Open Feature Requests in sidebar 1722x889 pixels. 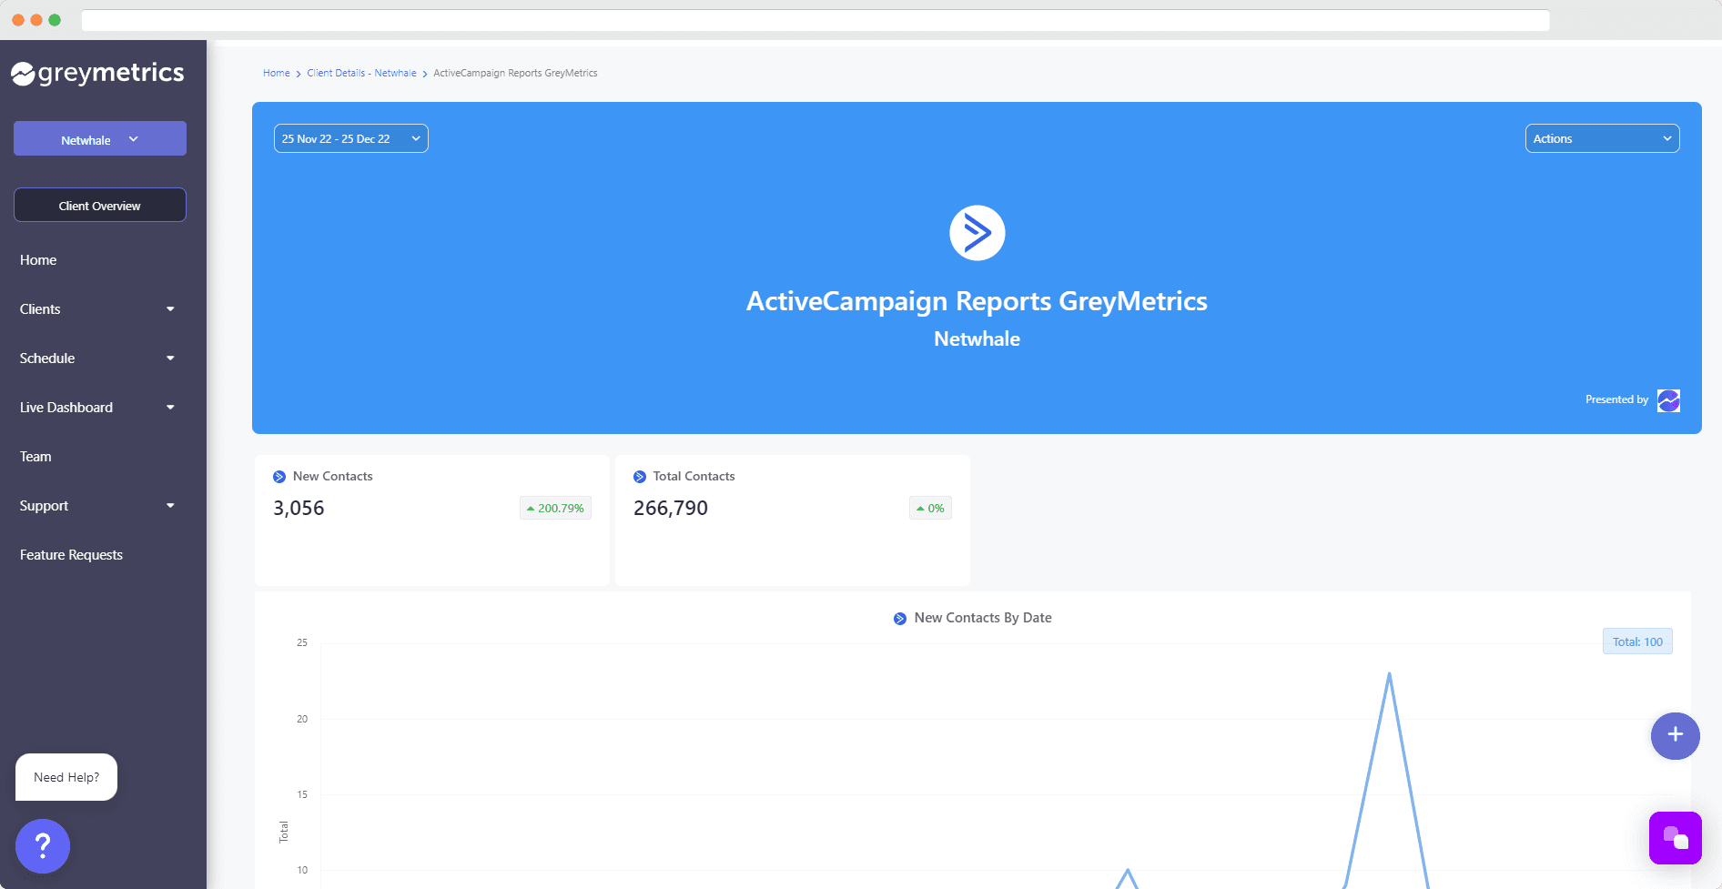pos(71,555)
